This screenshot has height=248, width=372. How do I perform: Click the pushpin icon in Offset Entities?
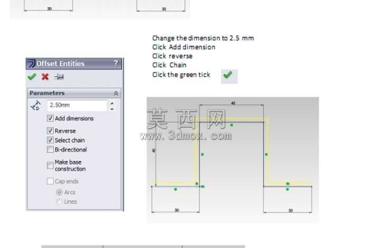click(x=59, y=77)
